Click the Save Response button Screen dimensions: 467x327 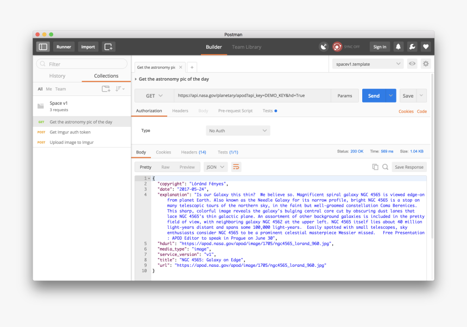click(x=409, y=167)
